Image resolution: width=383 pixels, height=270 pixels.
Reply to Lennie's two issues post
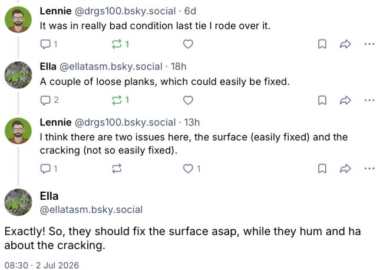48,169
